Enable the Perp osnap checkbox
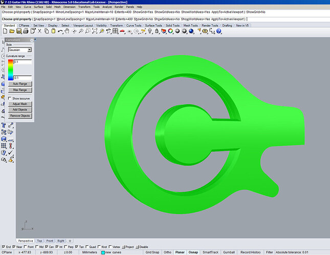The height and width of the screenshot is (255, 330). pos(65,247)
